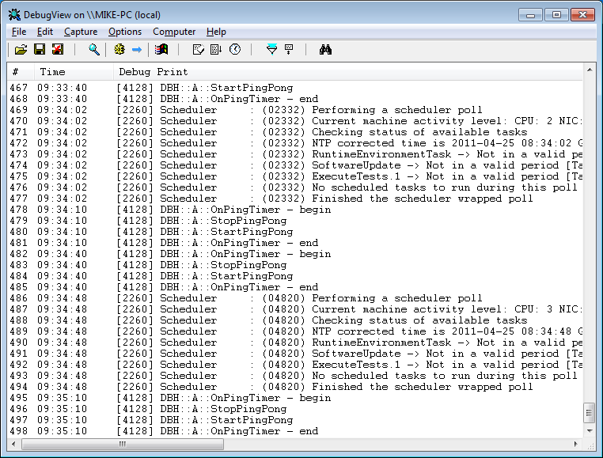Viewport: 603px width, 458px height.
Task: Select row 472 NTP corrected time 08:34:02
Action: pyautogui.click(x=294, y=143)
